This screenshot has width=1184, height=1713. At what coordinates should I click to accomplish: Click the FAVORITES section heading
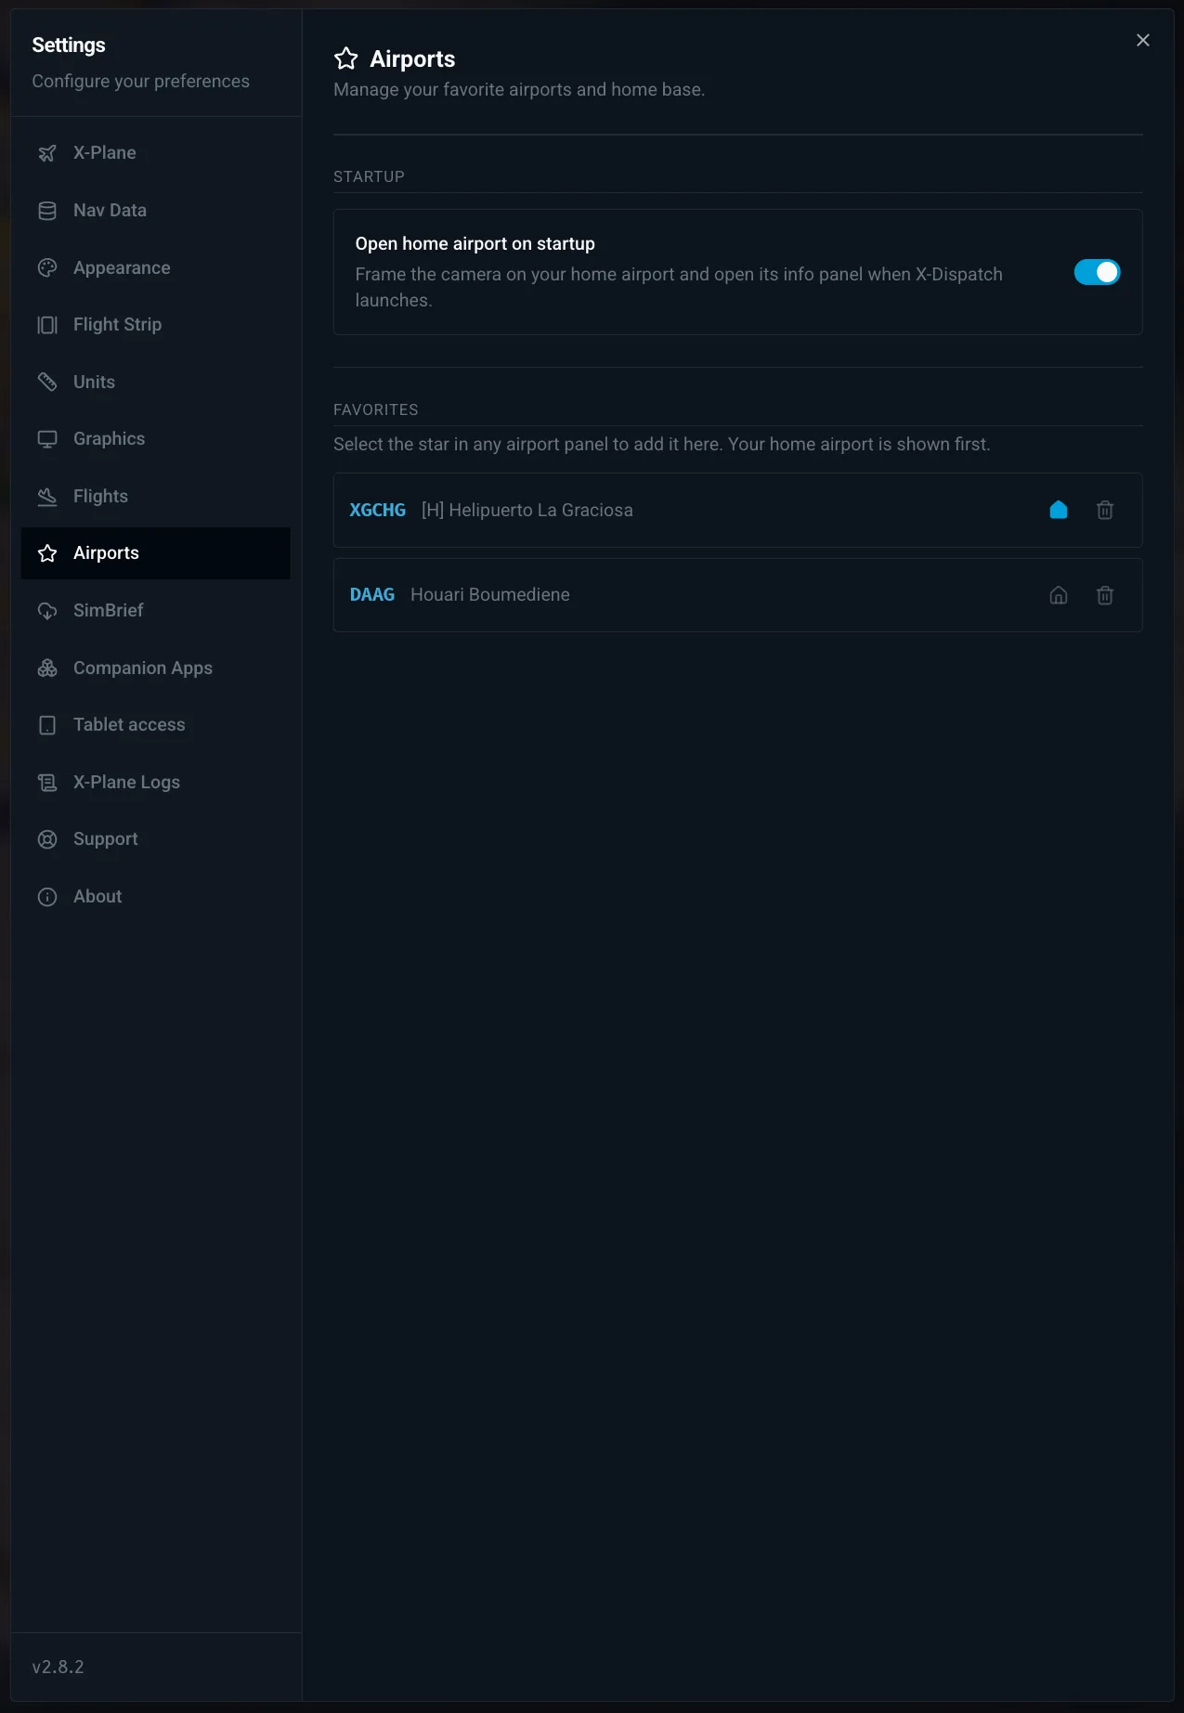tap(376, 409)
